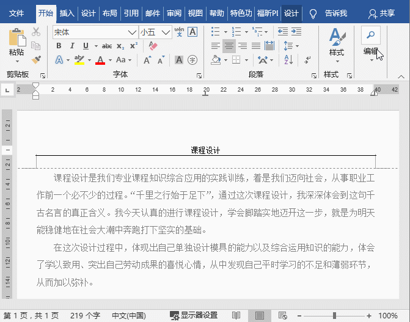Click the borders grid icon
The image size is (410, 322).
click(236, 60)
